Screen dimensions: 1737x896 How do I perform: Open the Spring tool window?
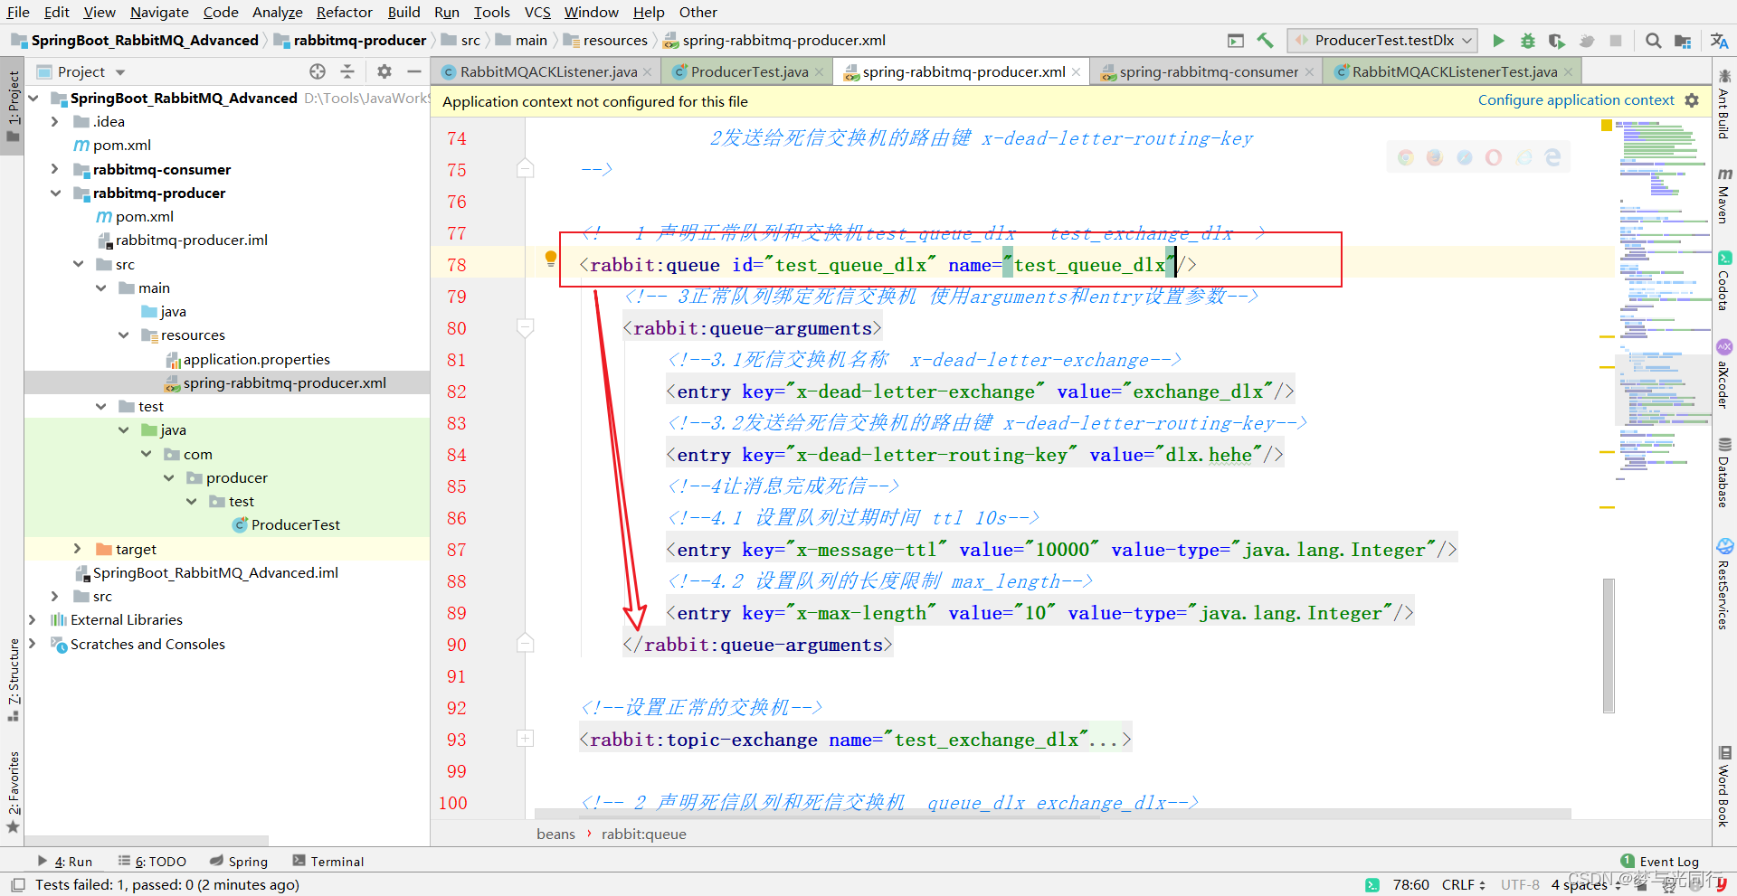tap(239, 862)
